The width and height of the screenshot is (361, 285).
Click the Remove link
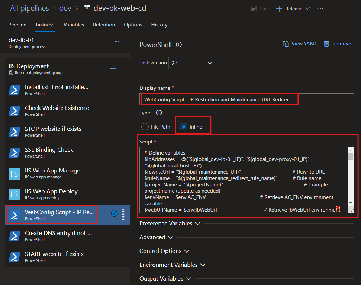point(342,44)
